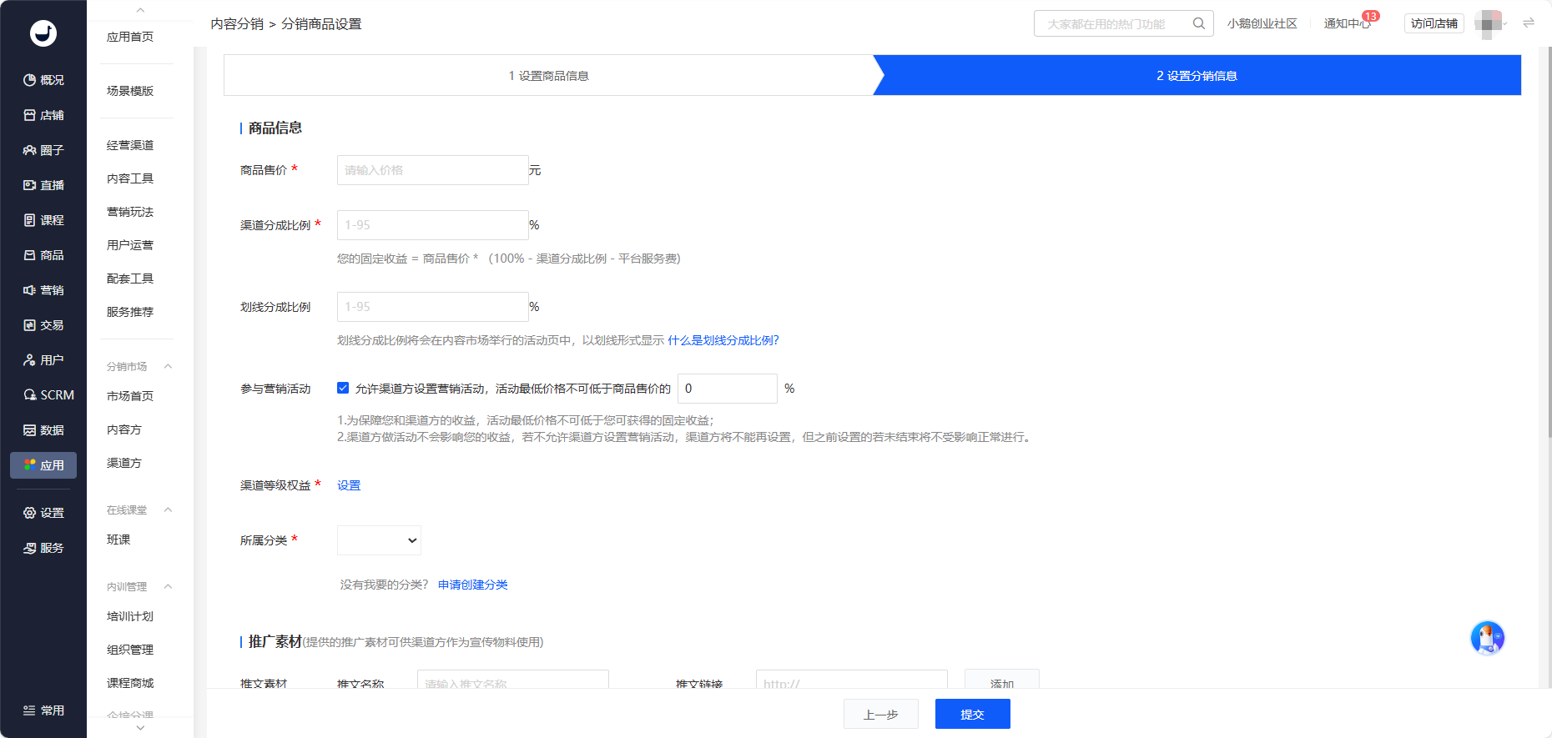Open 设置 in the left sidebar
The image size is (1552, 738).
point(43,513)
